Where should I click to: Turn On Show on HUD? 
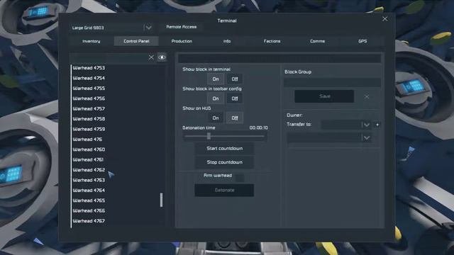pos(216,118)
